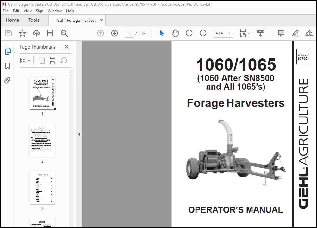Open the File menu
This screenshot has width=317, height=228.
[6, 11]
